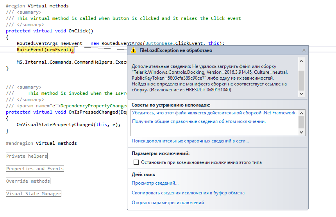The image size is (336, 217).
Task: Click the highlighted RaiseEvent(newEvent) statement
Action: [45, 50]
